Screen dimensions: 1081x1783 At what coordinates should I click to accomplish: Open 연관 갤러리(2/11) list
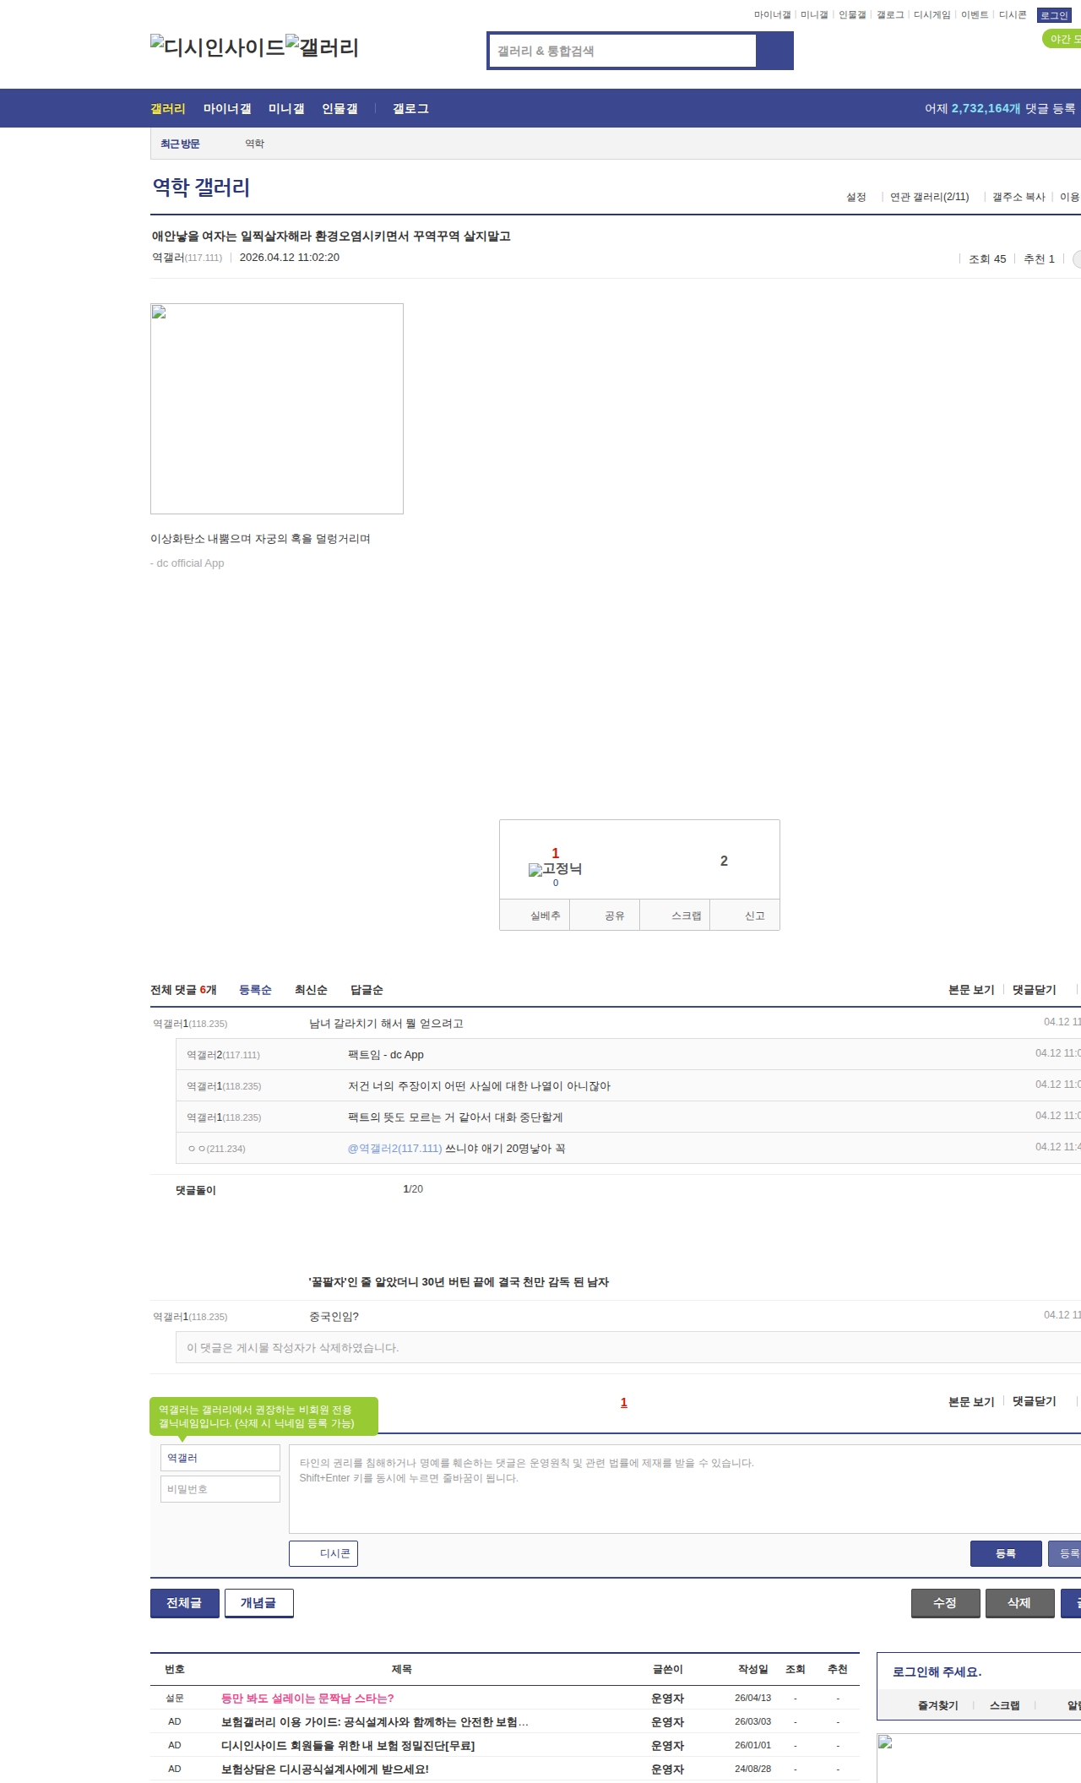coord(929,197)
